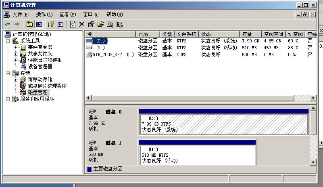The image size is (323, 187).
Task: Click the 事件查看器 tree icon
Action: click(x=23, y=47)
